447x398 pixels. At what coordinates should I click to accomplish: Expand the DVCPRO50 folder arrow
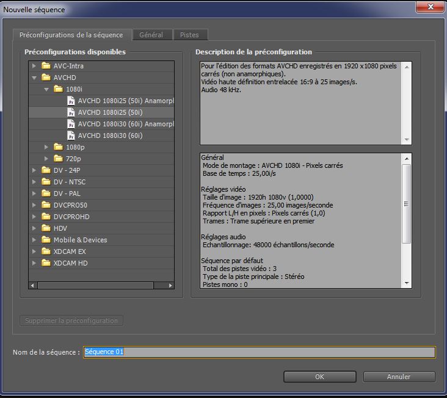34,205
